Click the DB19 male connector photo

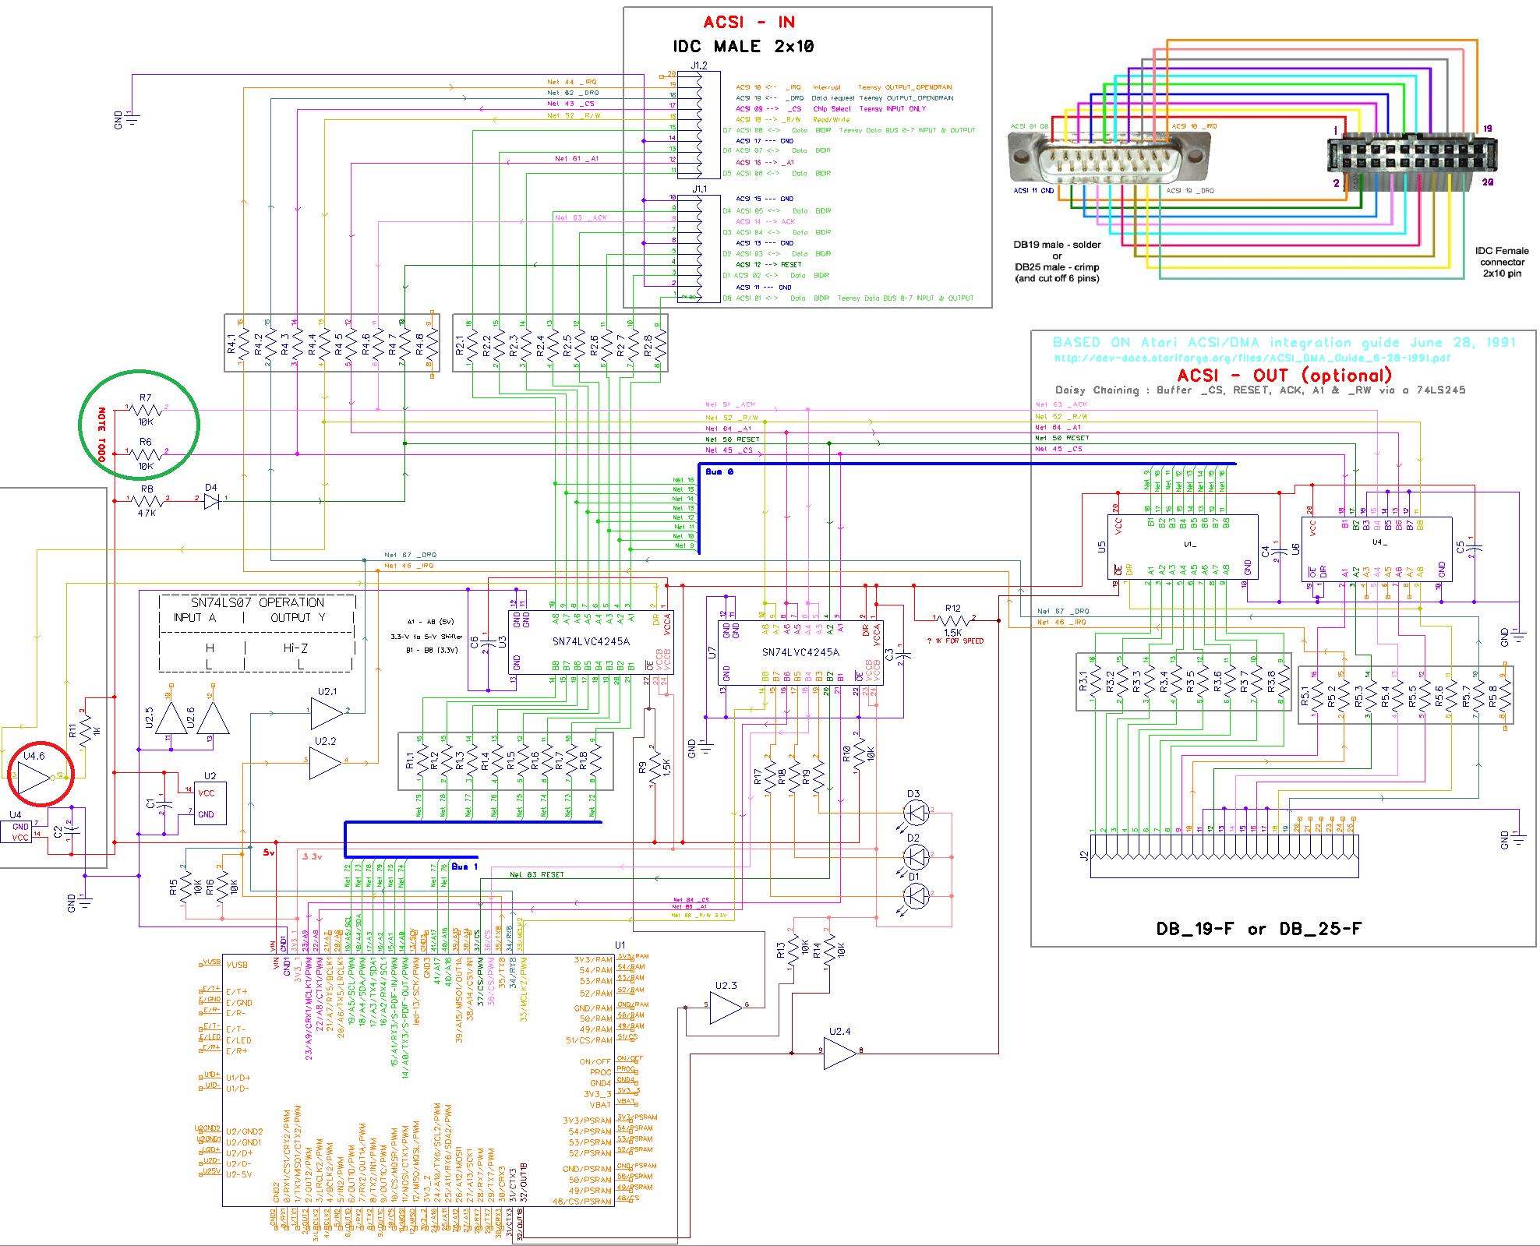tap(1108, 157)
